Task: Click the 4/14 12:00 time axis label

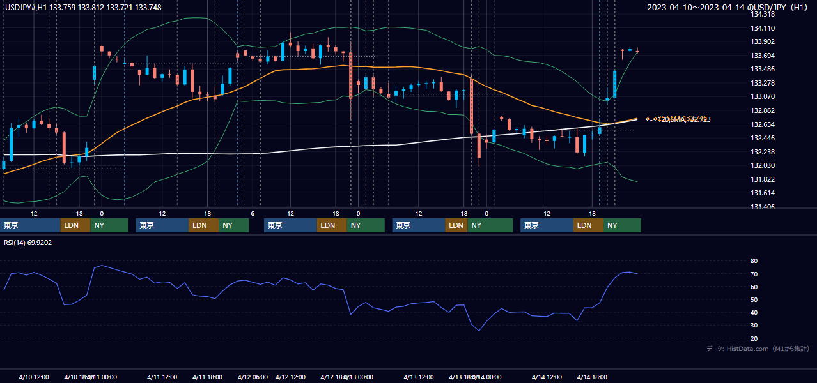Action: 547,377
